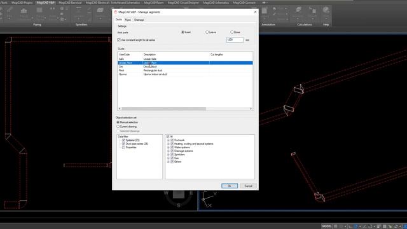Viewport: 407px width, 229px height.
Task: Open the Piping ribbon panel label
Action: 37,25
